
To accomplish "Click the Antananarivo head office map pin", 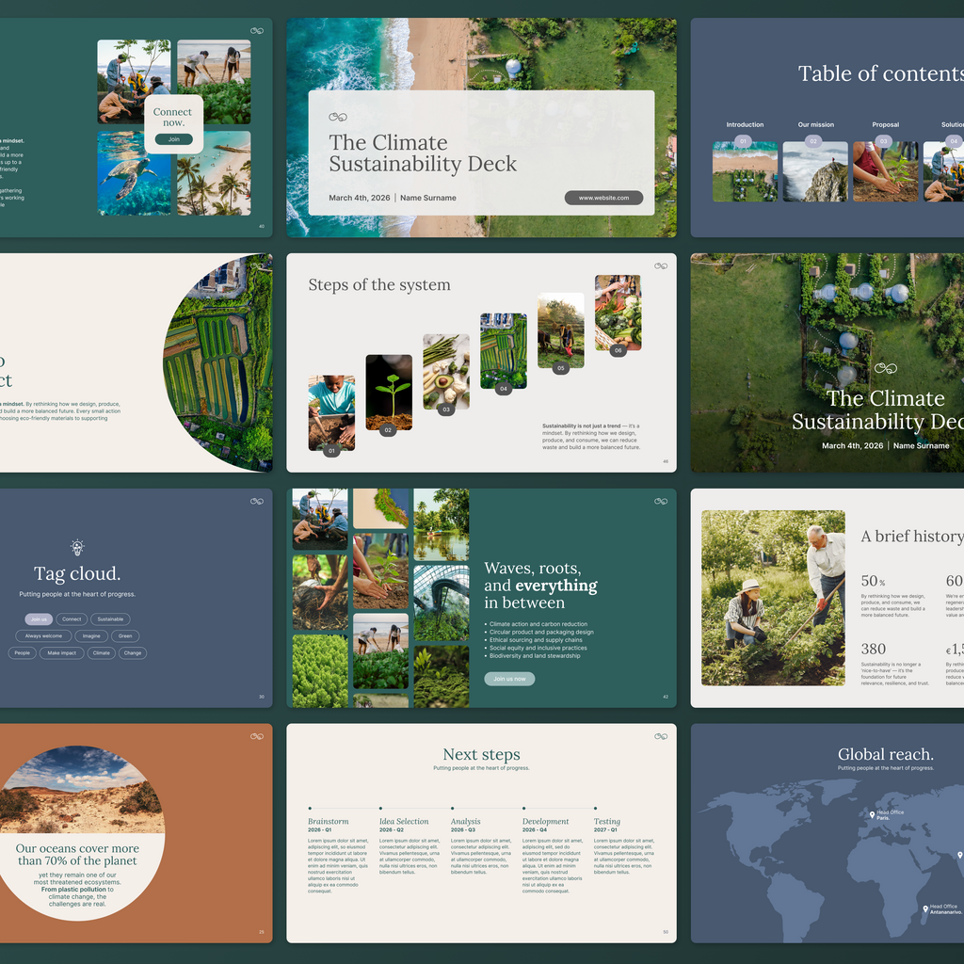I will click(925, 909).
